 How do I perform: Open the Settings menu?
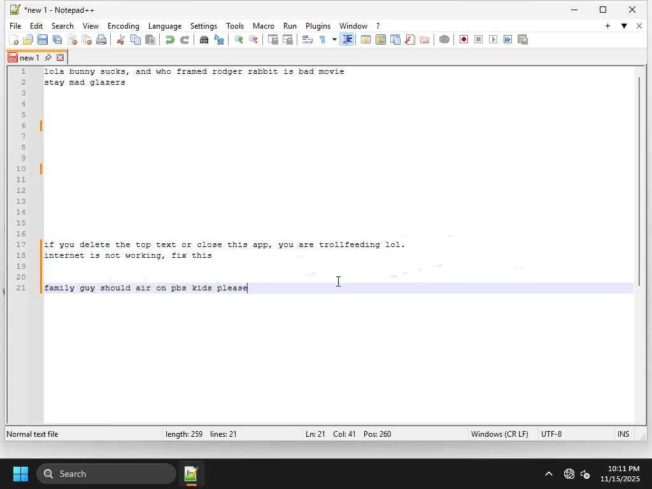coord(203,25)
